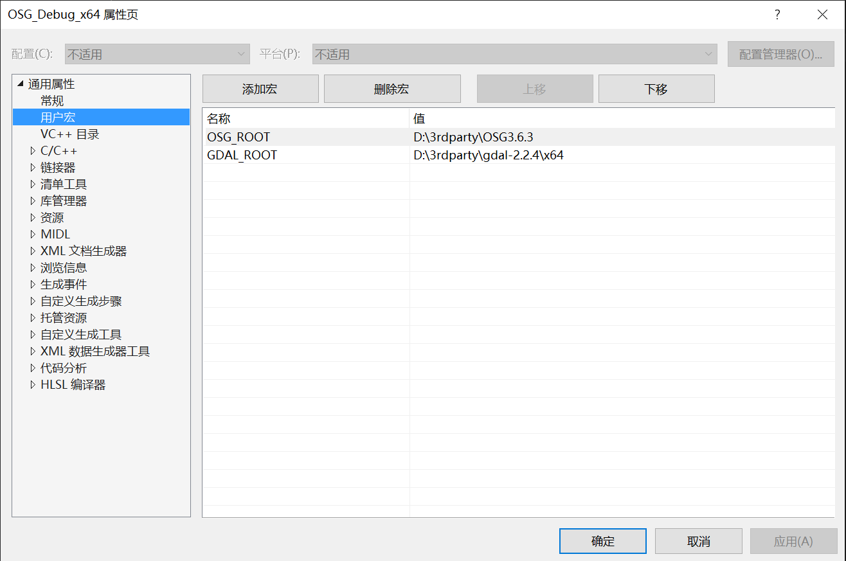This screenshot has width=846, height=561.
Task: Expand the HLSL 编译器 node
Action: tap(34, 384)
